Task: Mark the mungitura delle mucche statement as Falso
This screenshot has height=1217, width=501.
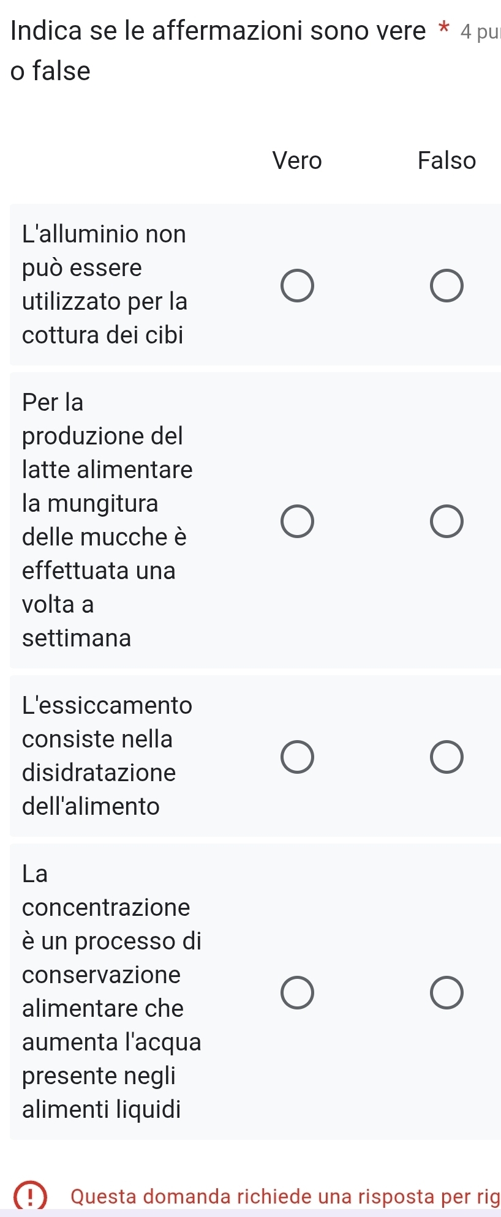Action: click(446, 521)
